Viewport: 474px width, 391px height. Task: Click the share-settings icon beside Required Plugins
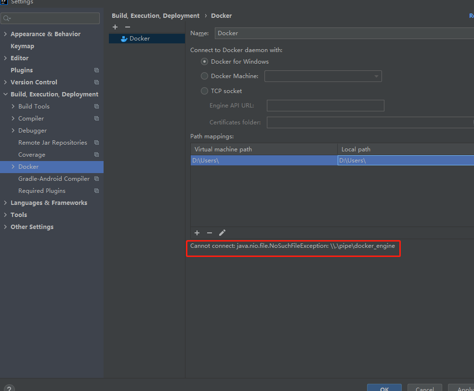(96, 191)
